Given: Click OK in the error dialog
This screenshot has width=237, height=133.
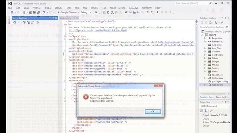Looking at the screenshot, I should [153, 112].
